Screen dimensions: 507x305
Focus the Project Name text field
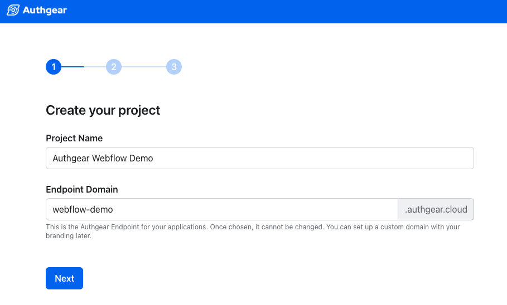(x=259, y=158)
